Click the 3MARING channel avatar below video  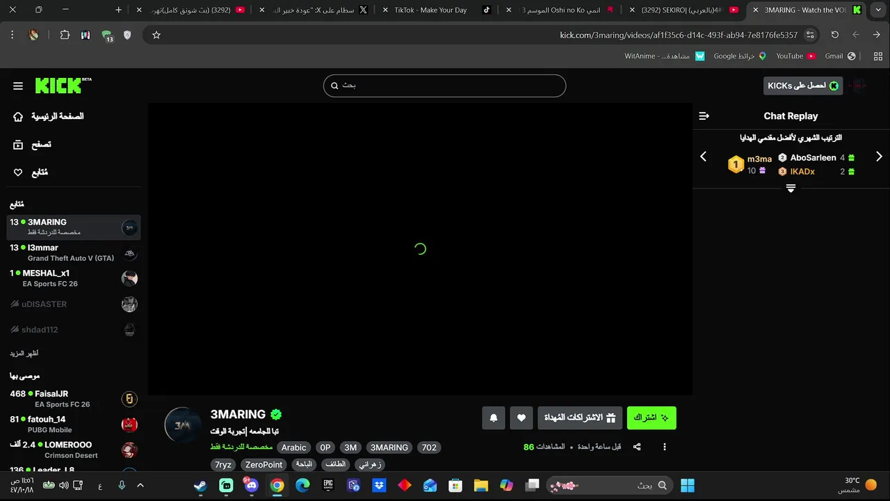pyautogui.click(x=183, y=425)
